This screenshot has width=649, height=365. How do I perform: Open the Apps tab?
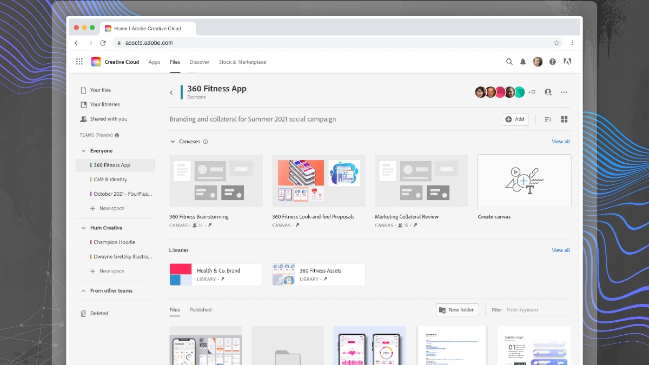point(154,62)
